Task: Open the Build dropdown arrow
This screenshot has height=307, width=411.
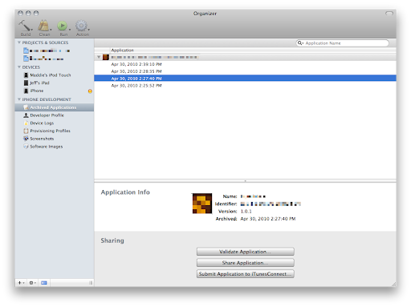Action: tap(32, 30)
